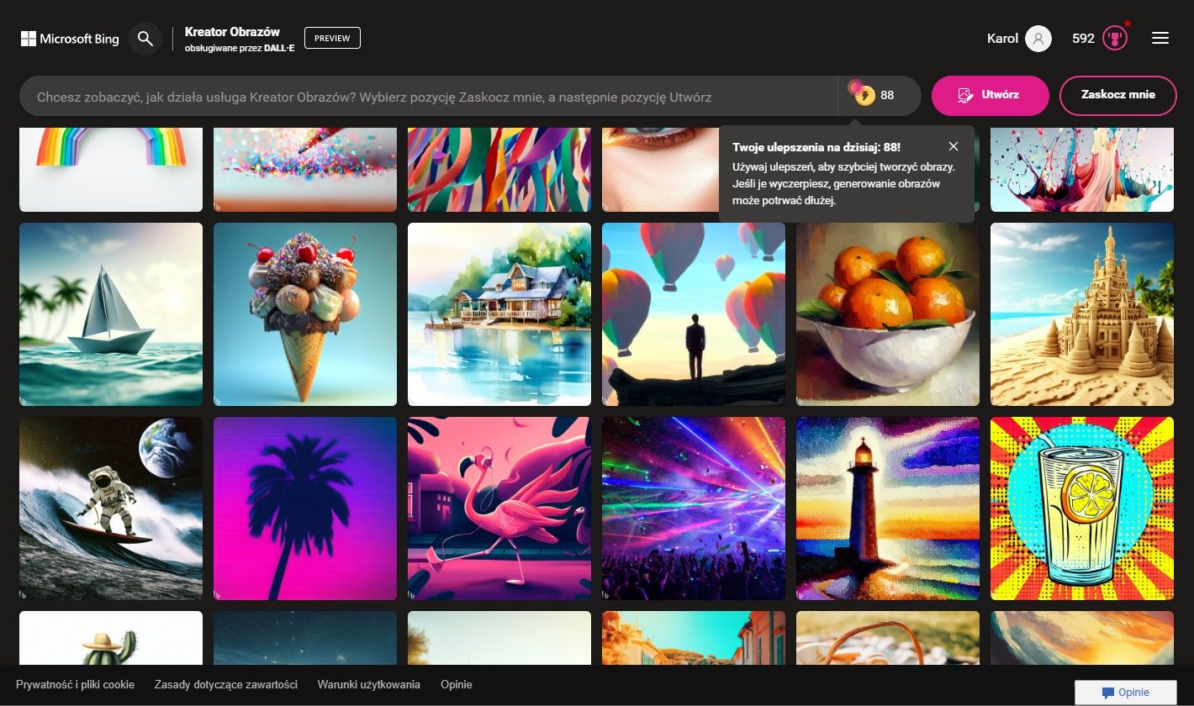Viewport: 1194px width, 706px height.
Task: Close the boosts tooltip with X
Action: pos(953,146)
